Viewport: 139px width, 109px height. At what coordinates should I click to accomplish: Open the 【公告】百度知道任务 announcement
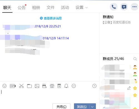[x=117, y=22]
